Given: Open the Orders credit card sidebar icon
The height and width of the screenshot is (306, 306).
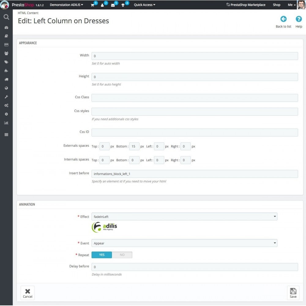Looking at the screenshot, I should pyautogui.click(x=6, y=45).
